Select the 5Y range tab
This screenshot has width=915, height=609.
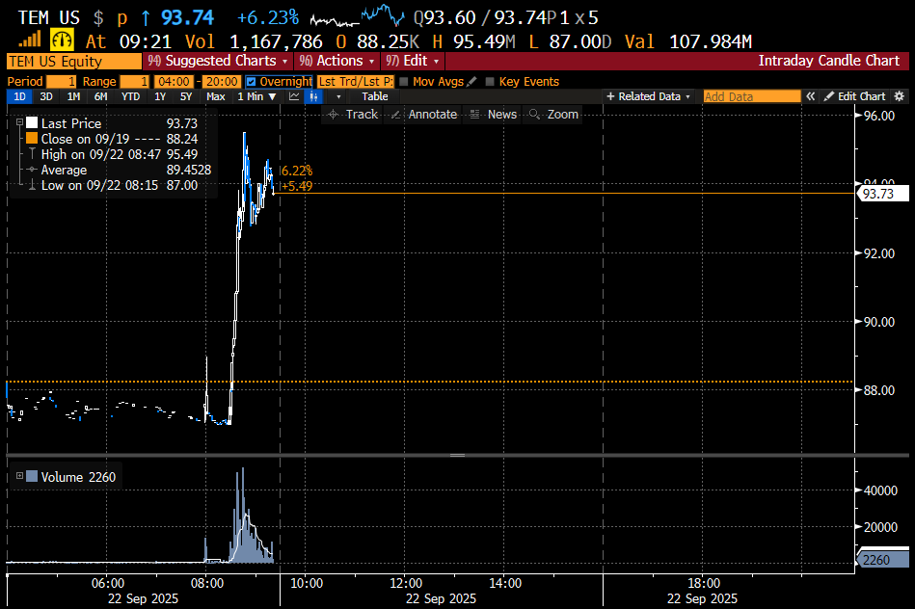tap(186, 96)
